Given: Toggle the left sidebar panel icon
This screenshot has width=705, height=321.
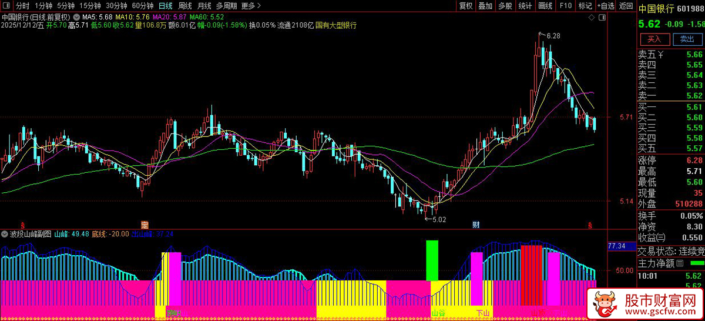Looking at the screenshot, I should [5, 6].
